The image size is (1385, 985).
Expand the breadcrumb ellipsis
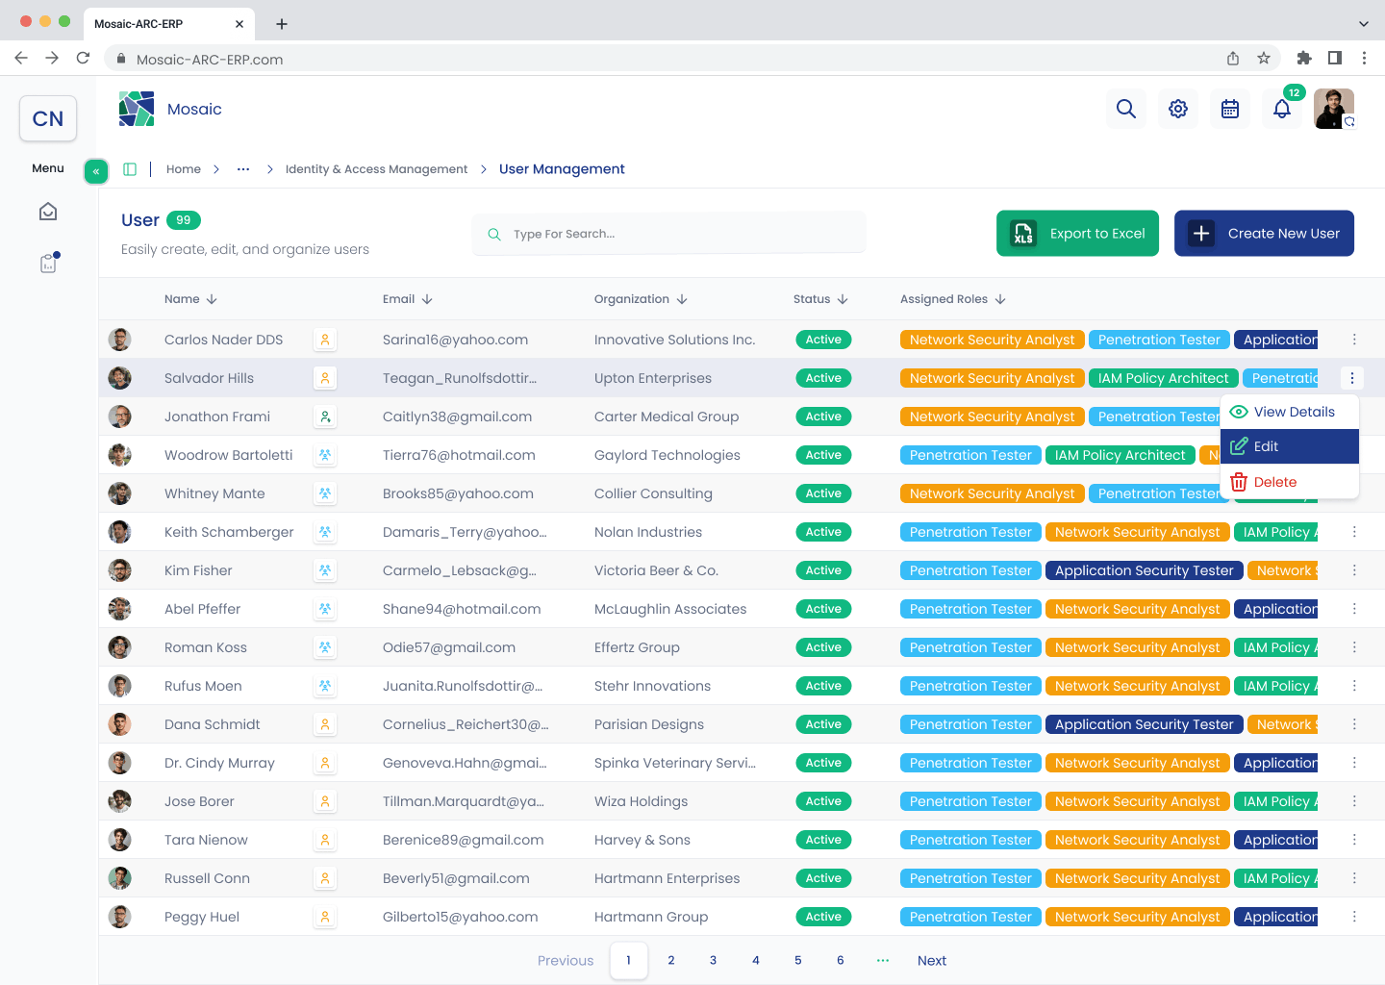click(243, 169)
